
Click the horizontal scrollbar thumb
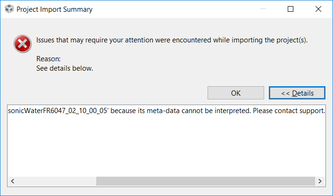[205, 181]
